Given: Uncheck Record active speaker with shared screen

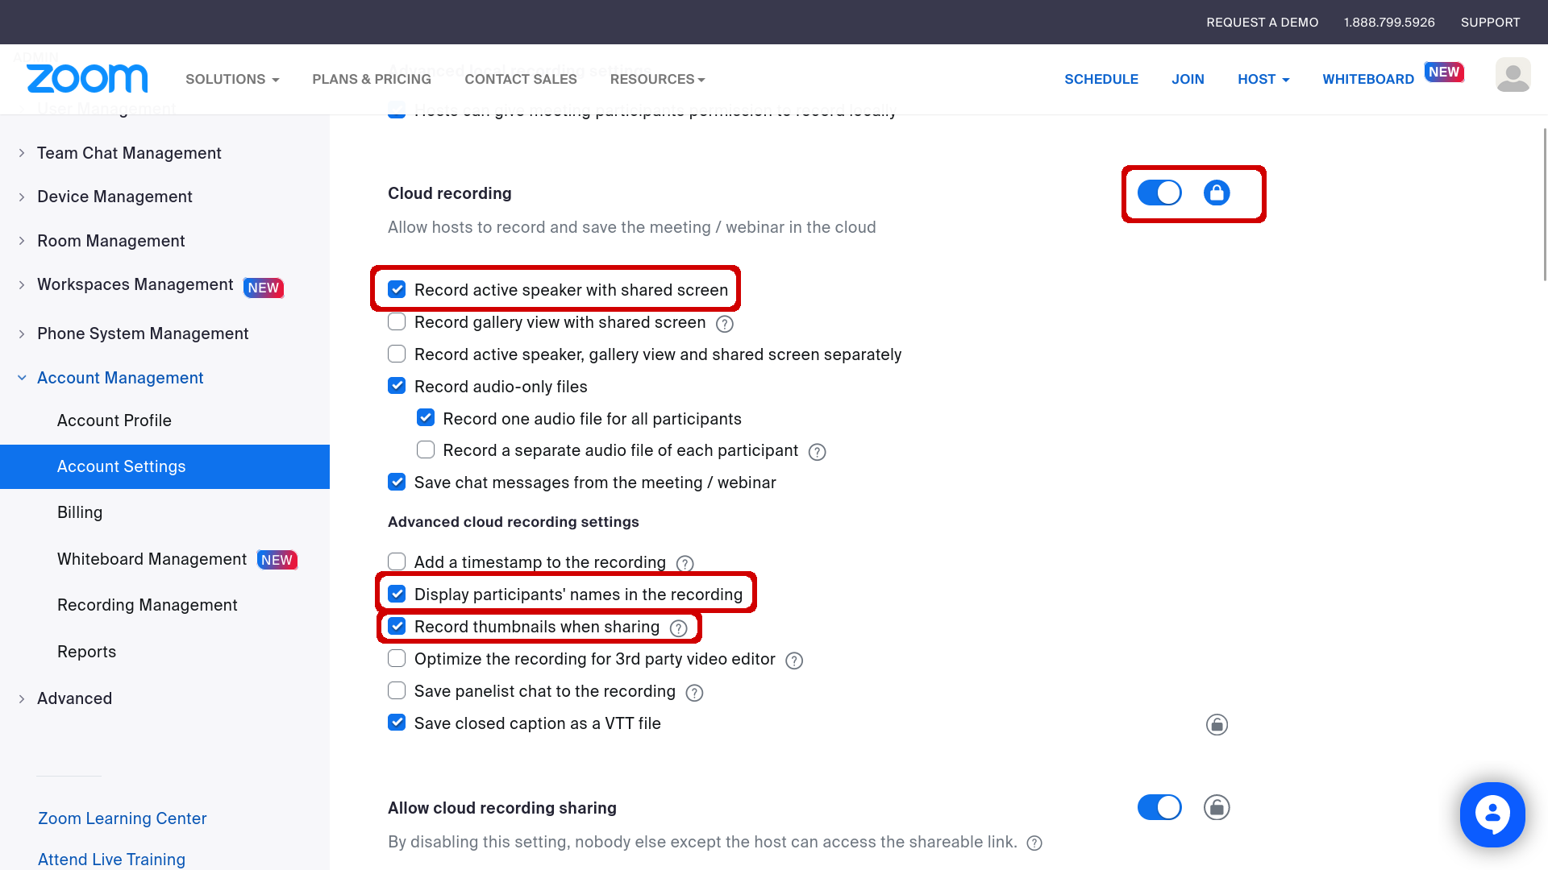Looking at the screenshot, I should click(397, 289).
